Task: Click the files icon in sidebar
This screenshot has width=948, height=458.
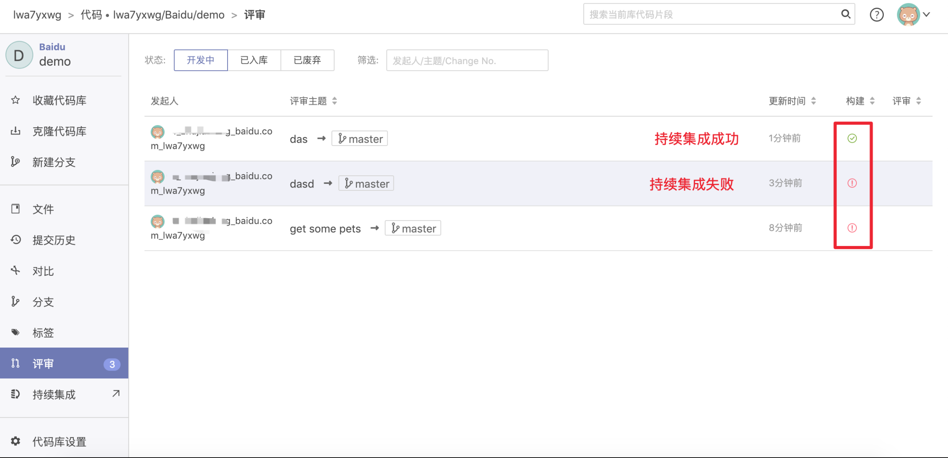Action: point(15,209)
